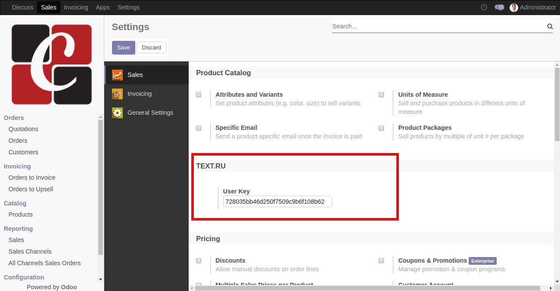The image size is (560, 291).
Task: Click the Coupons & Promotions label
Action: tap(432, 260)
